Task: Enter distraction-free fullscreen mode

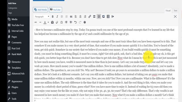Action: pyautogui.click(x=175, y=16)
